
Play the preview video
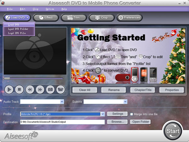tap(9, 89)
